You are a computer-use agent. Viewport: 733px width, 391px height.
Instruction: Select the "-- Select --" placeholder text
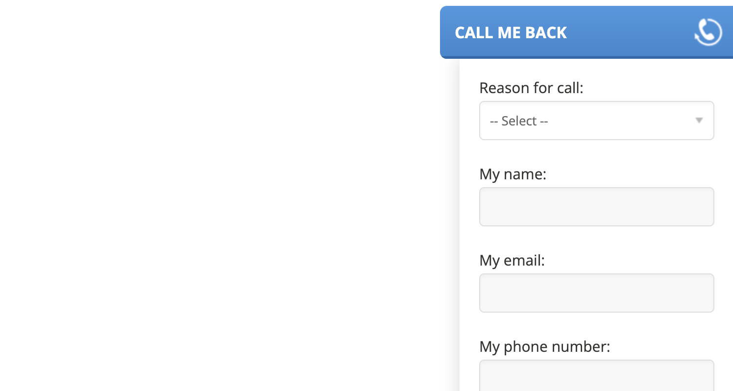pyautogui.click(x=519, y=121)
